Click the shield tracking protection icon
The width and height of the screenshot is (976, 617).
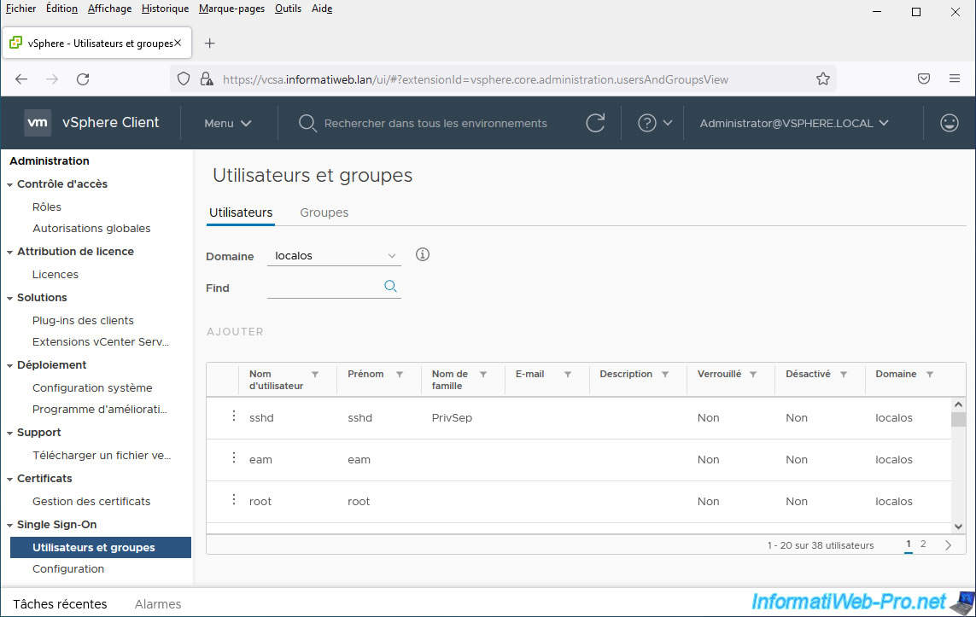(x=184, y=79)
